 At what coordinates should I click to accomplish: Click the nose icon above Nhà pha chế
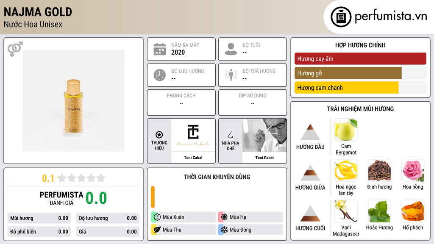point(231,135)
